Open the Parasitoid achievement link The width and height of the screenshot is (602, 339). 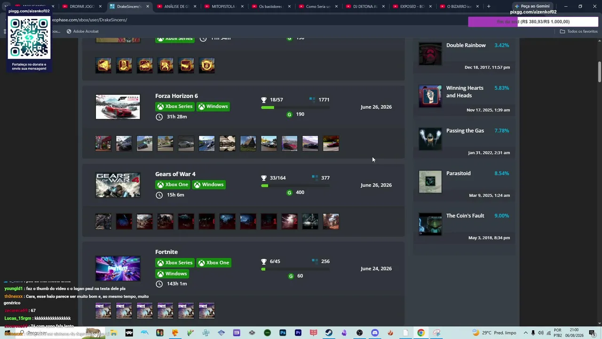459,173
